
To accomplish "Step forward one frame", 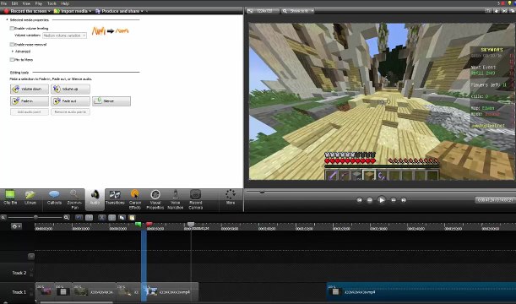I will pos(394,200).
